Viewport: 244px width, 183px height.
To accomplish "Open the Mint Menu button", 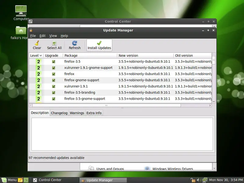I will pos(9,180).
